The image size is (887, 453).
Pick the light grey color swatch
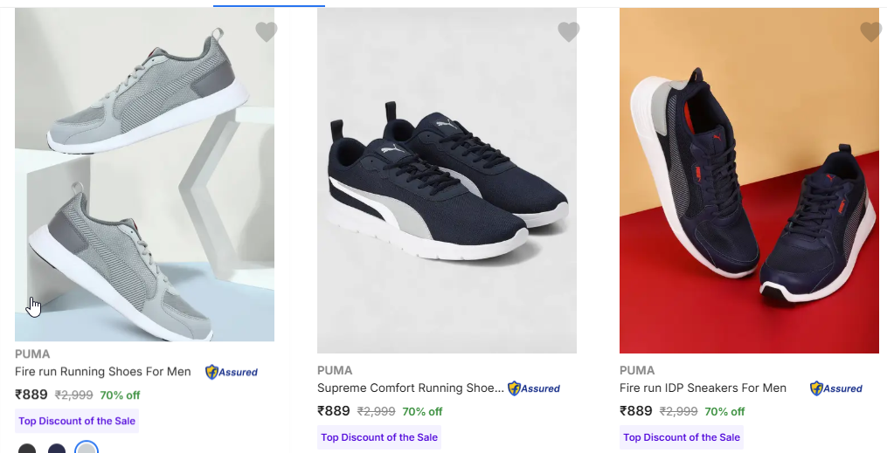(x=86, y=449)
